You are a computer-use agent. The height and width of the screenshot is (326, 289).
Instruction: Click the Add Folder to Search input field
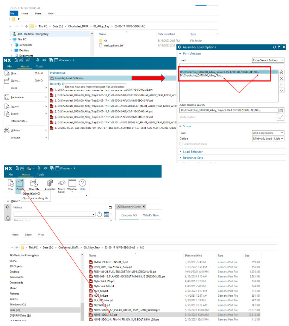[x=229, y=110]
